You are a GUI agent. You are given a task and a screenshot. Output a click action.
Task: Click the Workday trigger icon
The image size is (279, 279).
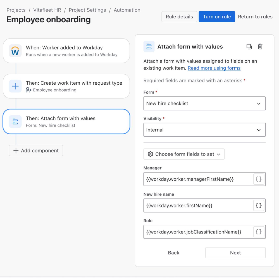click(15, 51)
